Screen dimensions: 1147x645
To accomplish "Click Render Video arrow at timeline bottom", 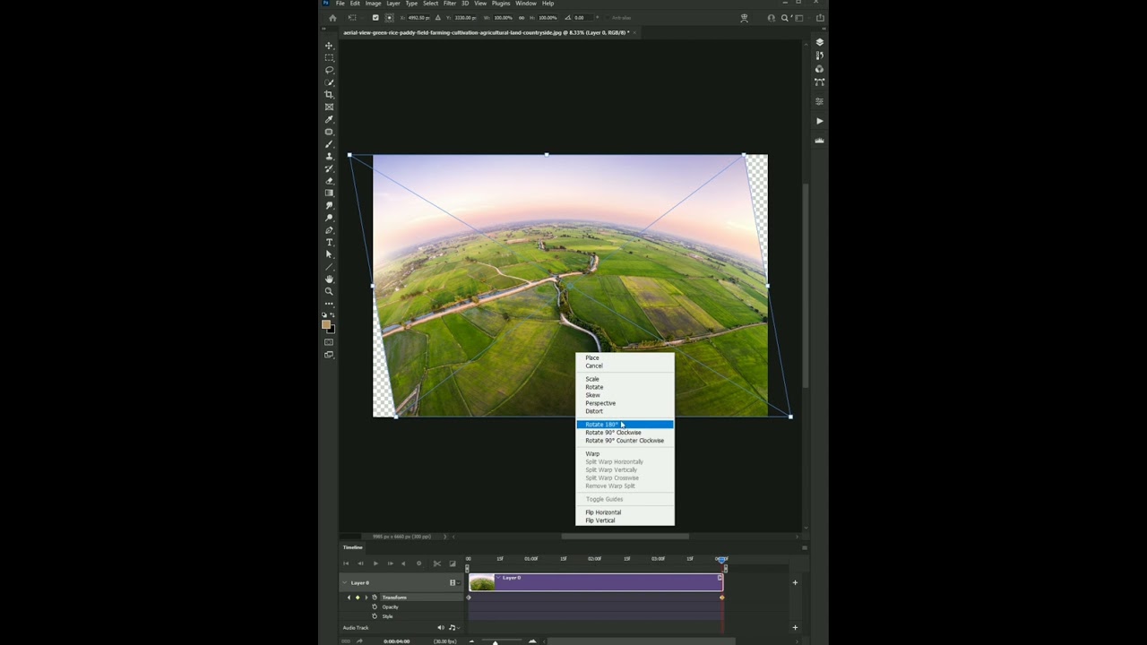I will coord(359,641).
